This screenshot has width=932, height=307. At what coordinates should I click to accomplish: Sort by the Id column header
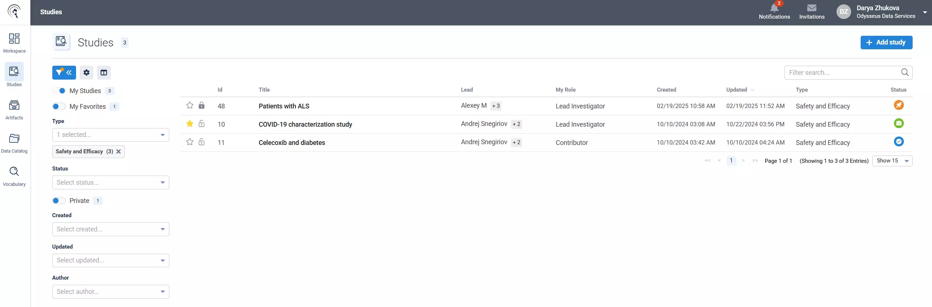click(220, 90)
